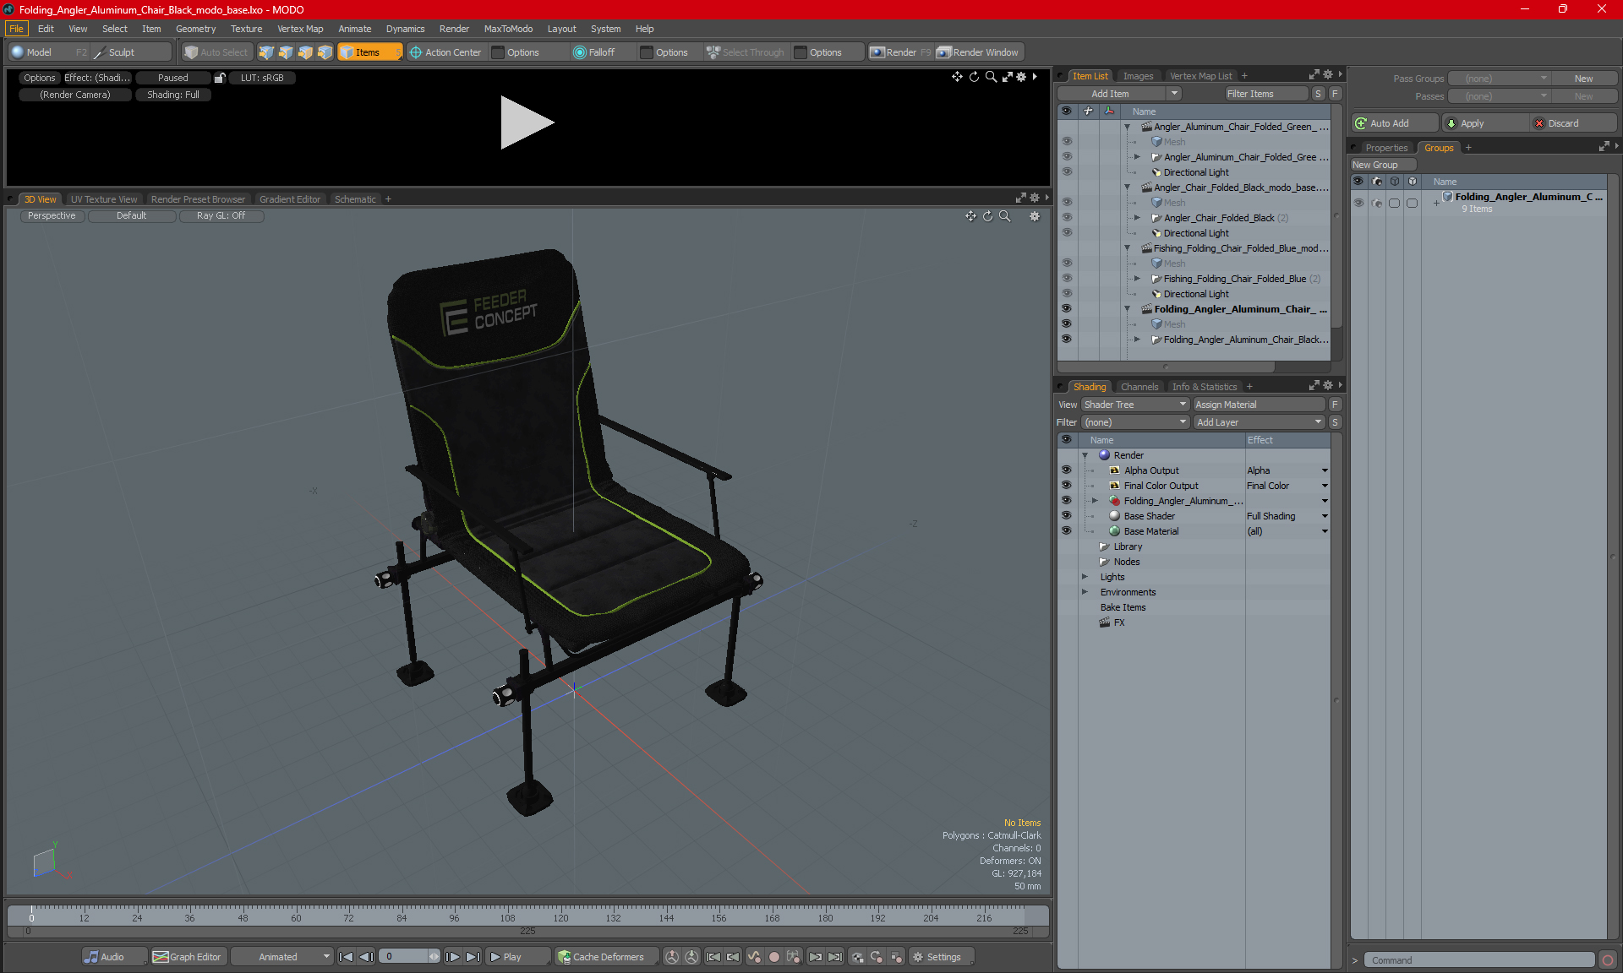
Task: Click Assign Material button
Action: [1259, 405]
